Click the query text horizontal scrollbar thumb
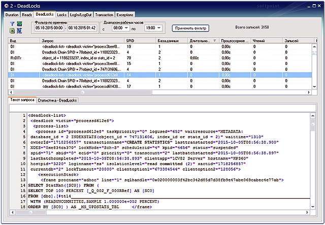325x225 pixels. (x=30, y=212)
